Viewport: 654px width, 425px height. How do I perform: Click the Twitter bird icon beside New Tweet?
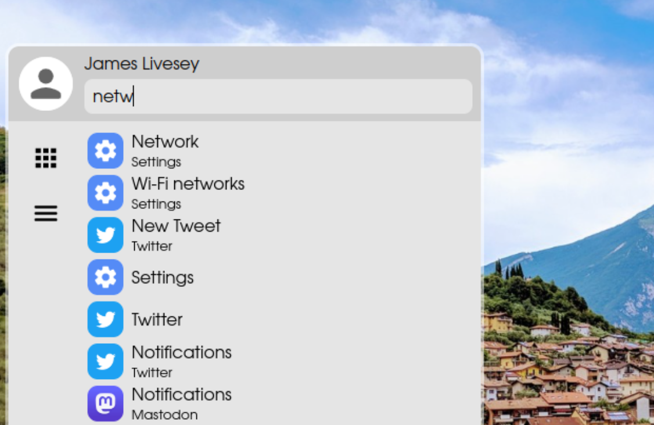pos(105,235)
